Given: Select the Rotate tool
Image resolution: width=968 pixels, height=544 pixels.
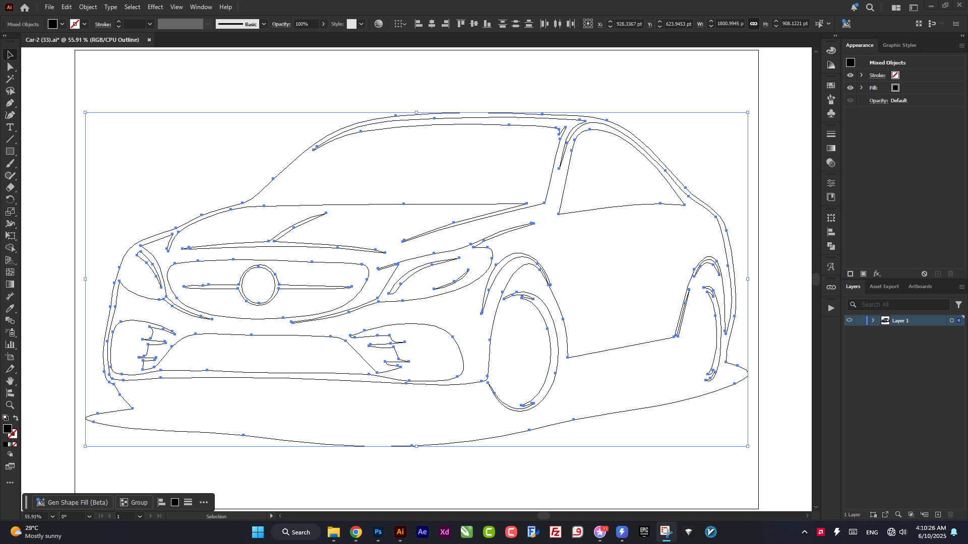Looking at the screenshot, I should [10, 199].
